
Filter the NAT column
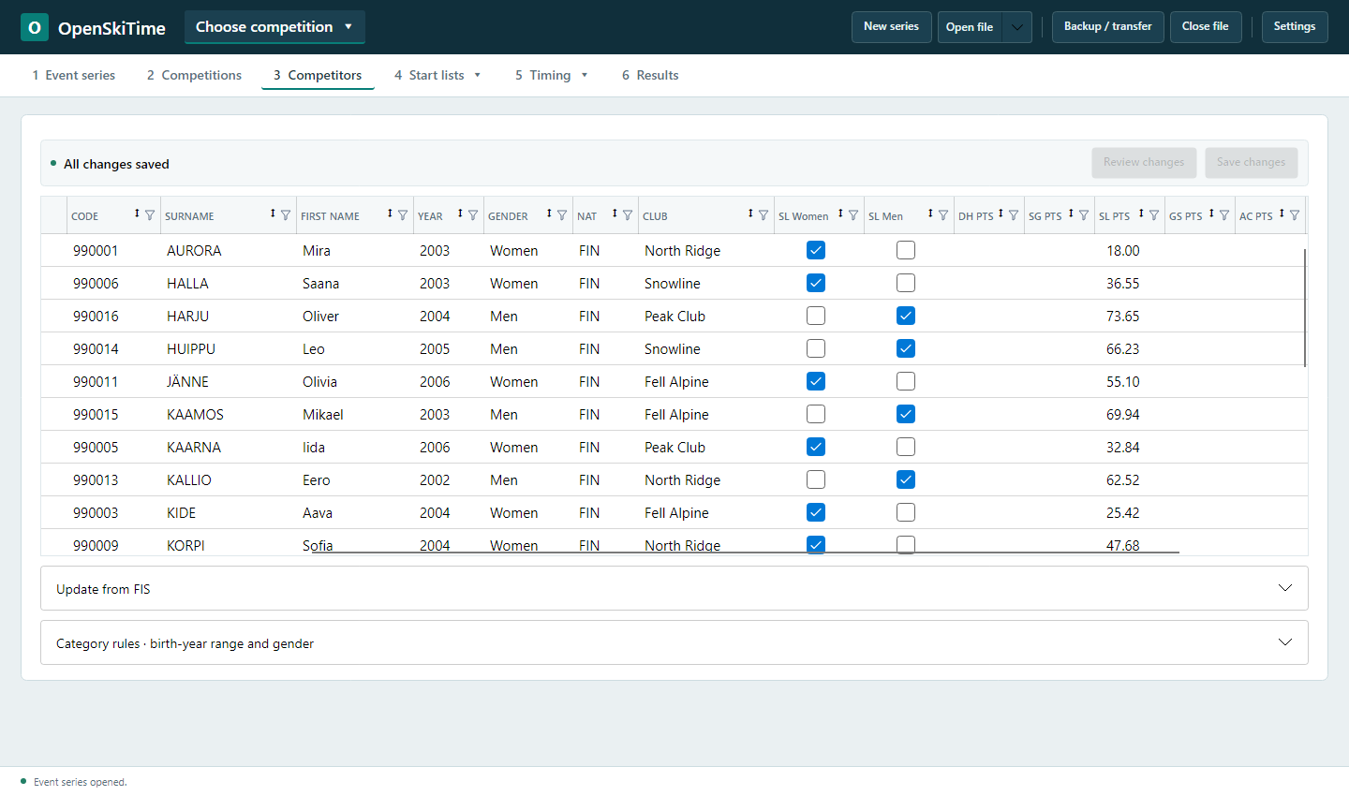[x=628, y=215]
